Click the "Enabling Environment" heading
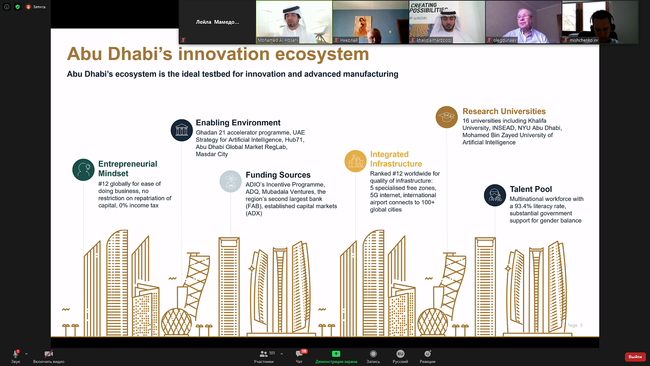The width and height of the screenshot is (650, 366). pyautogui.click(x=238, y=123)
